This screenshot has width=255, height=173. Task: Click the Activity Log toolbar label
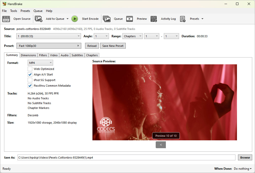point(168,19)
